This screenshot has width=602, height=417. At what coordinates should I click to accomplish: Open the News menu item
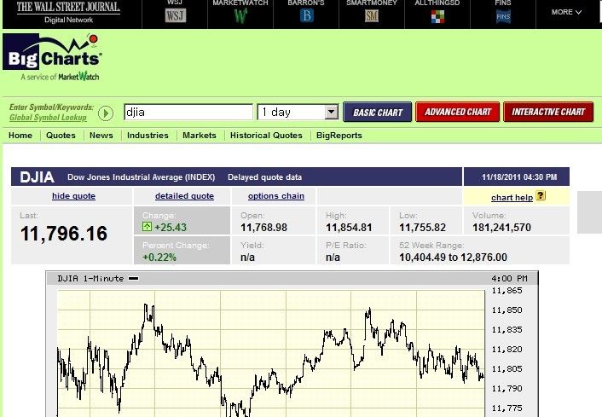[x=101, y=135]
